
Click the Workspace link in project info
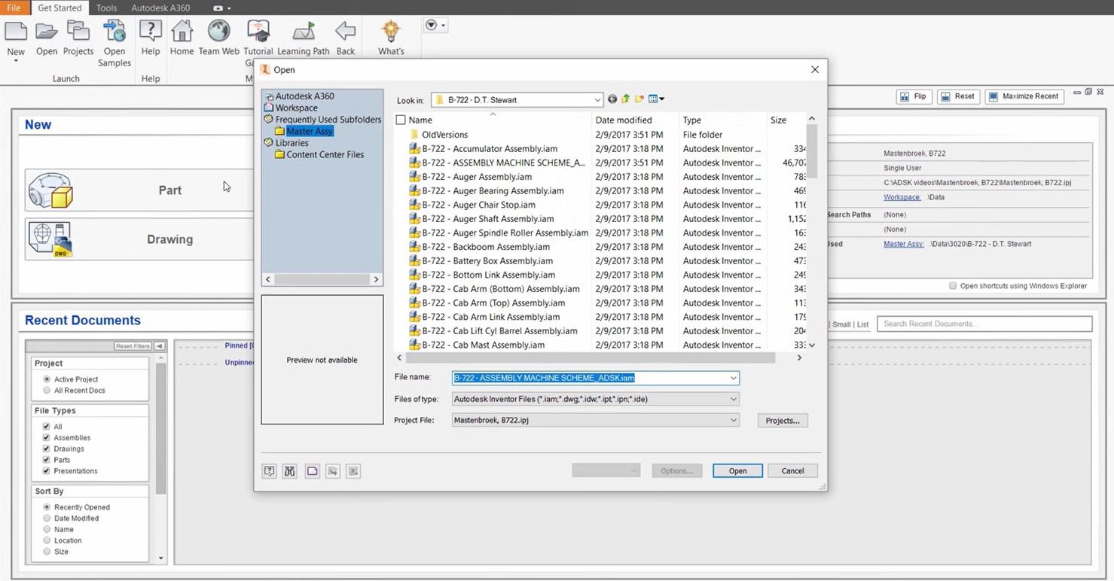click(x=902, y=197)
